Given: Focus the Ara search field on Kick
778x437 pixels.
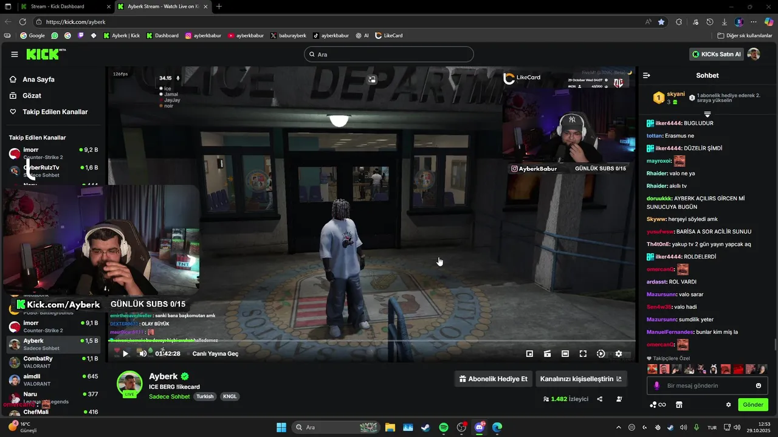Looking at the screenshot, I should click(x=389, y=54).
